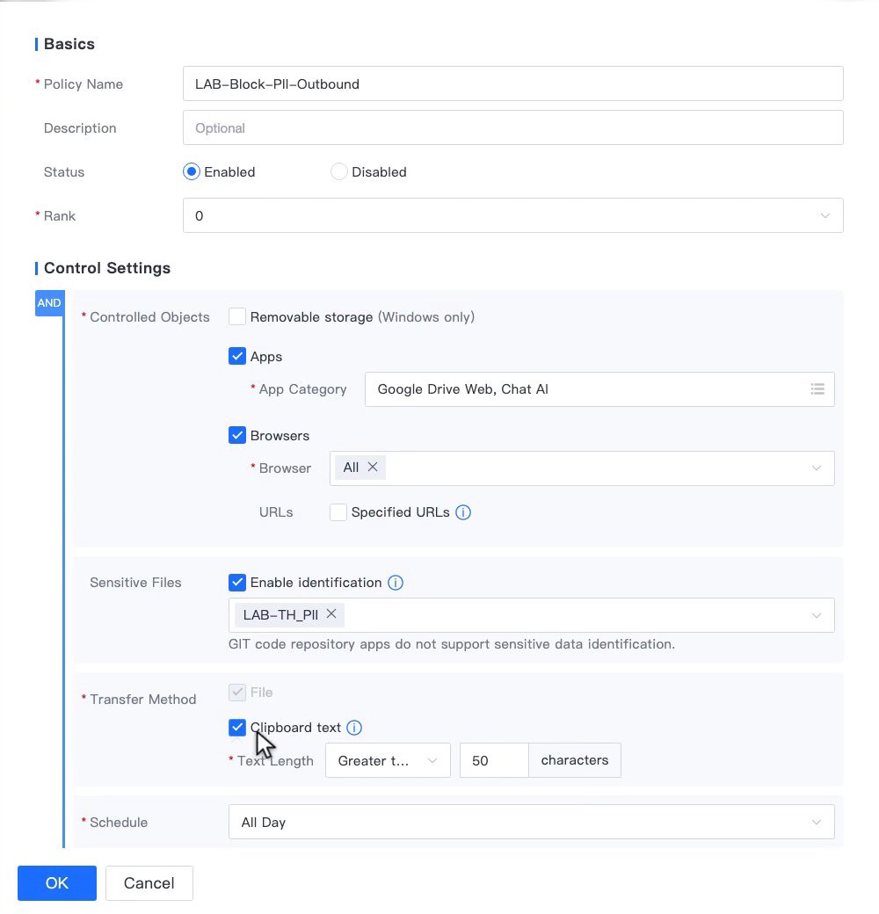
Task: Click the disabled File checkbox
Action: tap(237, 693)
